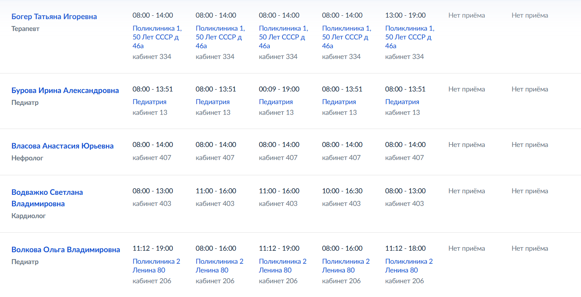Image resolution: width=581 pixels, height=297 pixels.
Task: Click 08:00 - 13:00 first slot for Водважко
Action: tap(153, 191)
